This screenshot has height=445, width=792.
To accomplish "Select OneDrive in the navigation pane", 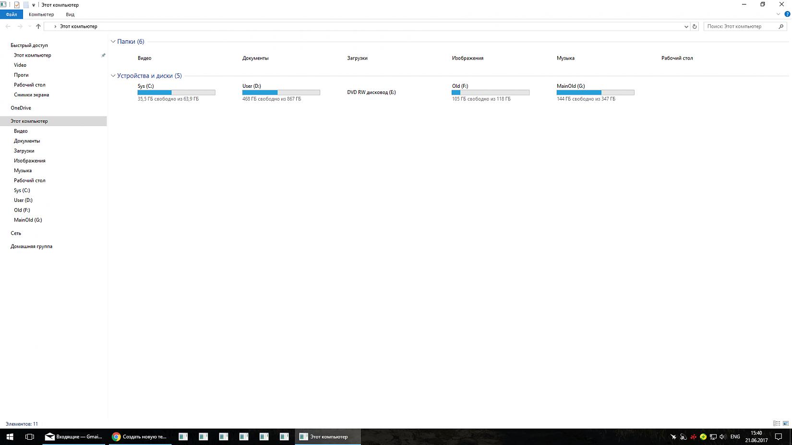I will point(21,108).
